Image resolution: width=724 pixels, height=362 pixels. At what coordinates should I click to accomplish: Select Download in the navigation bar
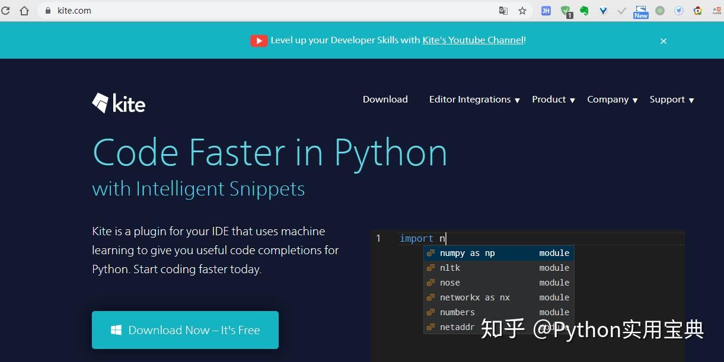[385, 100]
